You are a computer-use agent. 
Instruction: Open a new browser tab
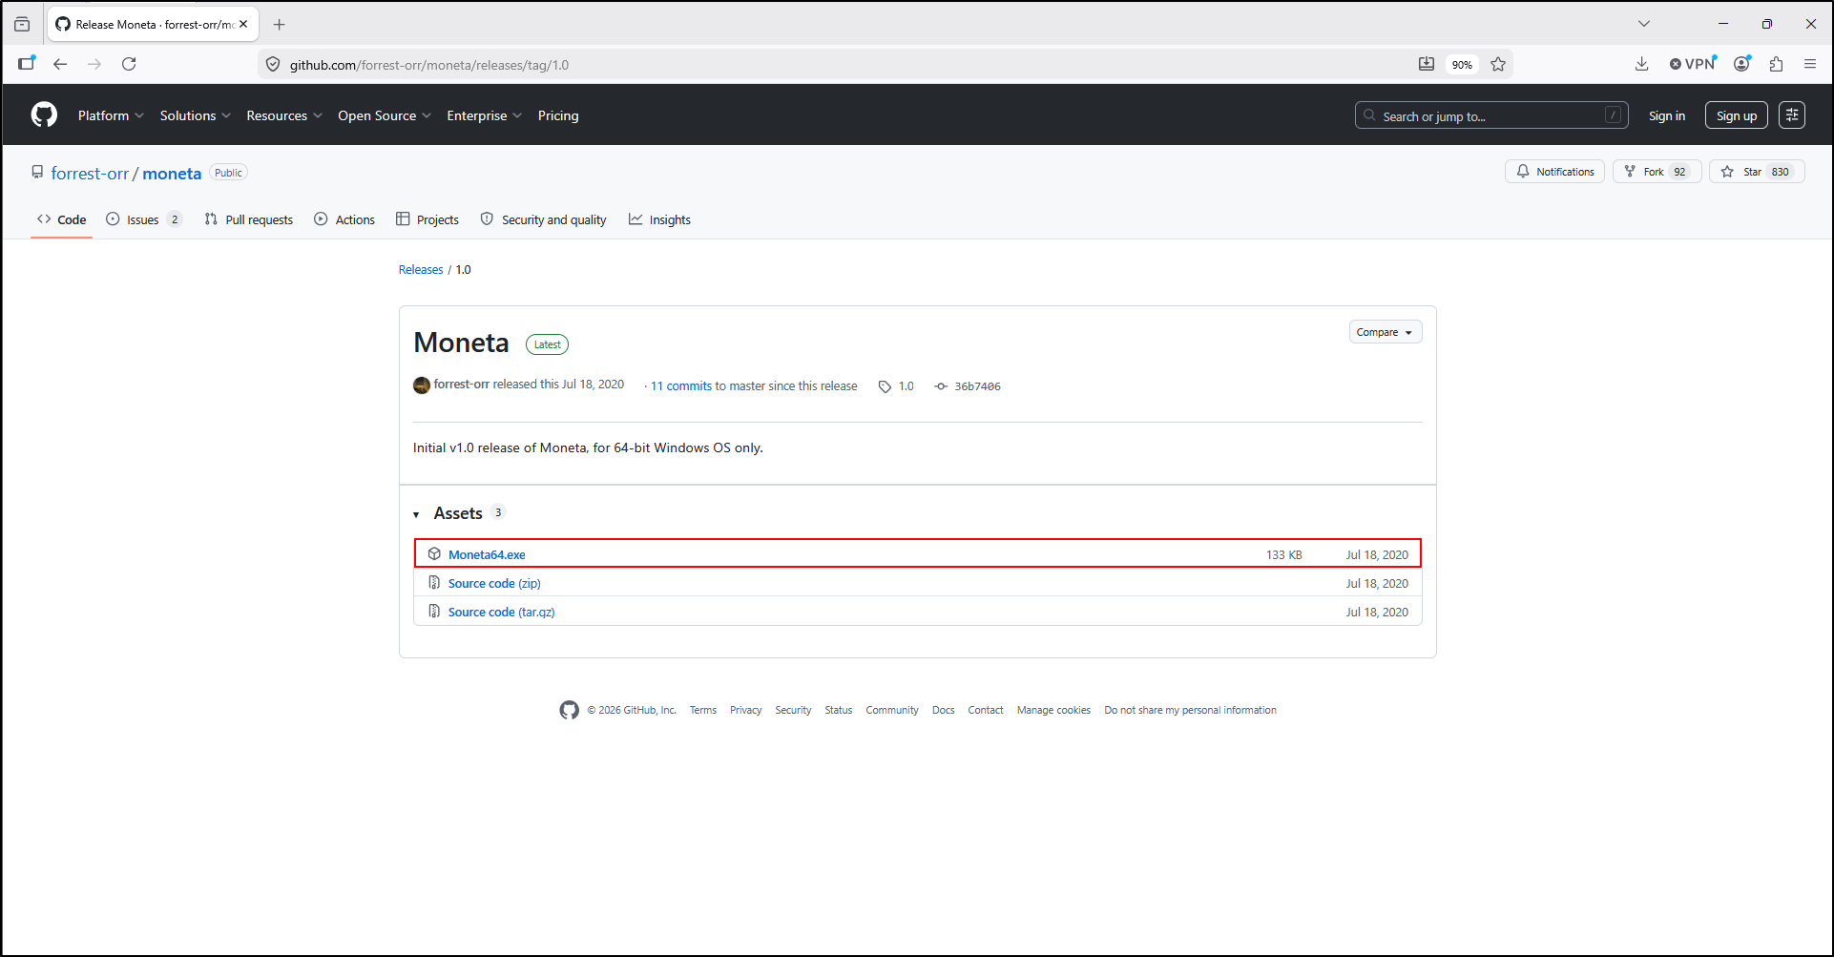(279, 25)
